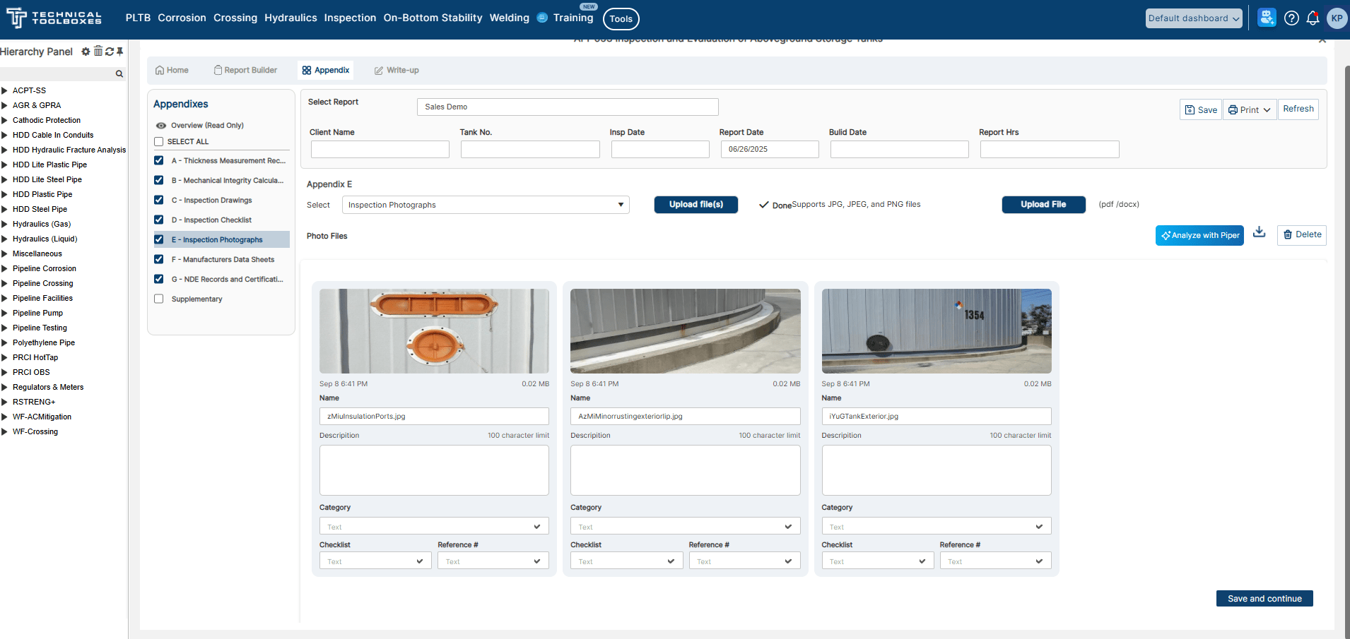This screenshot has width=1350, height=639.
Task: Uncheck C - Inspection Drawings checkbox
Action: [159, 201]
